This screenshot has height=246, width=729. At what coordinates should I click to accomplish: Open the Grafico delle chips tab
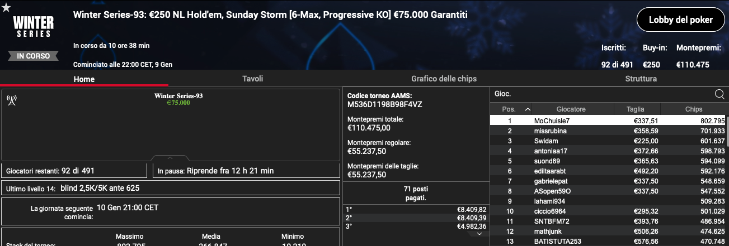(444, 79)
